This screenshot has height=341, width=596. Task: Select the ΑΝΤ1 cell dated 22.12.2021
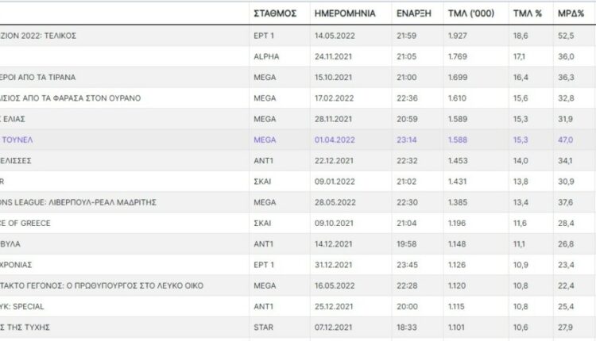pyautogui.click(x=263, y=161)
